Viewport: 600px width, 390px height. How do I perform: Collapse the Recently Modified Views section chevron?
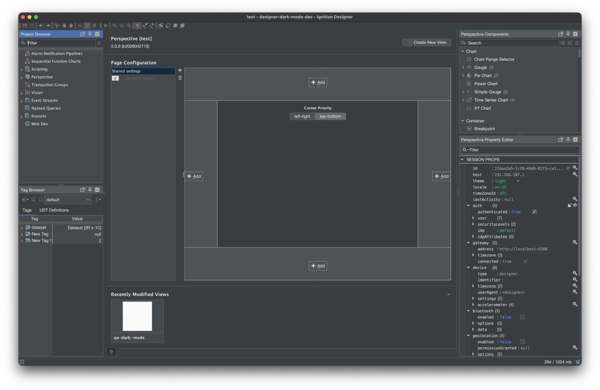pyautogui.click(x=449, y=294)
